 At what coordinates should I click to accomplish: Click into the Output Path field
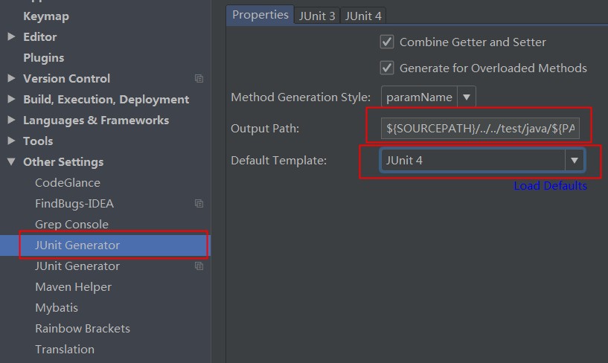pos(480,128)
